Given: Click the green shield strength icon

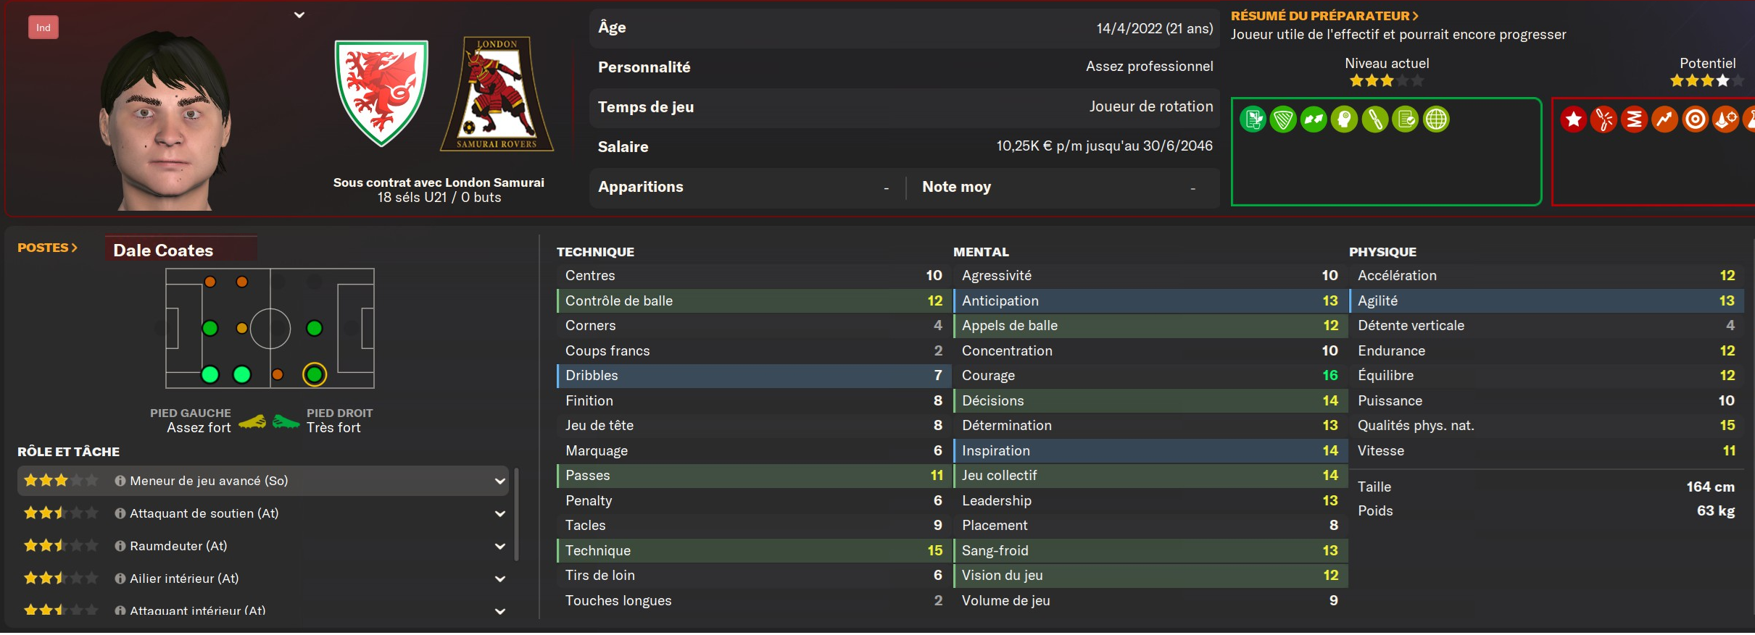Looking at the screenshot, I should (x=1283, y=119).
